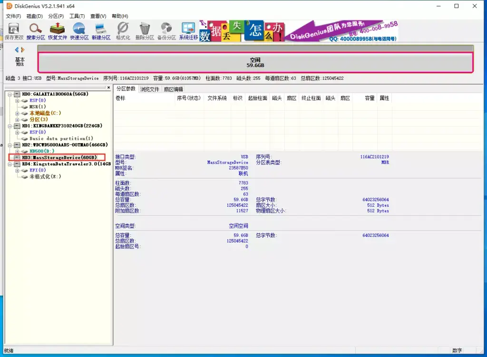
Task: Launch System Migration (系统迁移) tool
Action: (188, 31)
